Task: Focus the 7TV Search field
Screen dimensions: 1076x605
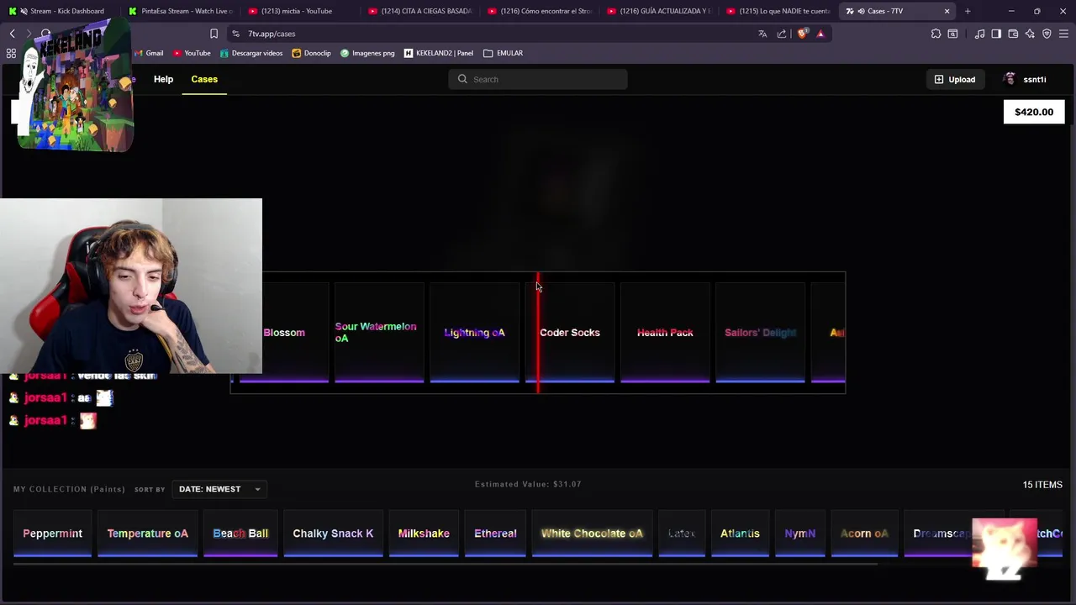Action: (x=538, y=79)
